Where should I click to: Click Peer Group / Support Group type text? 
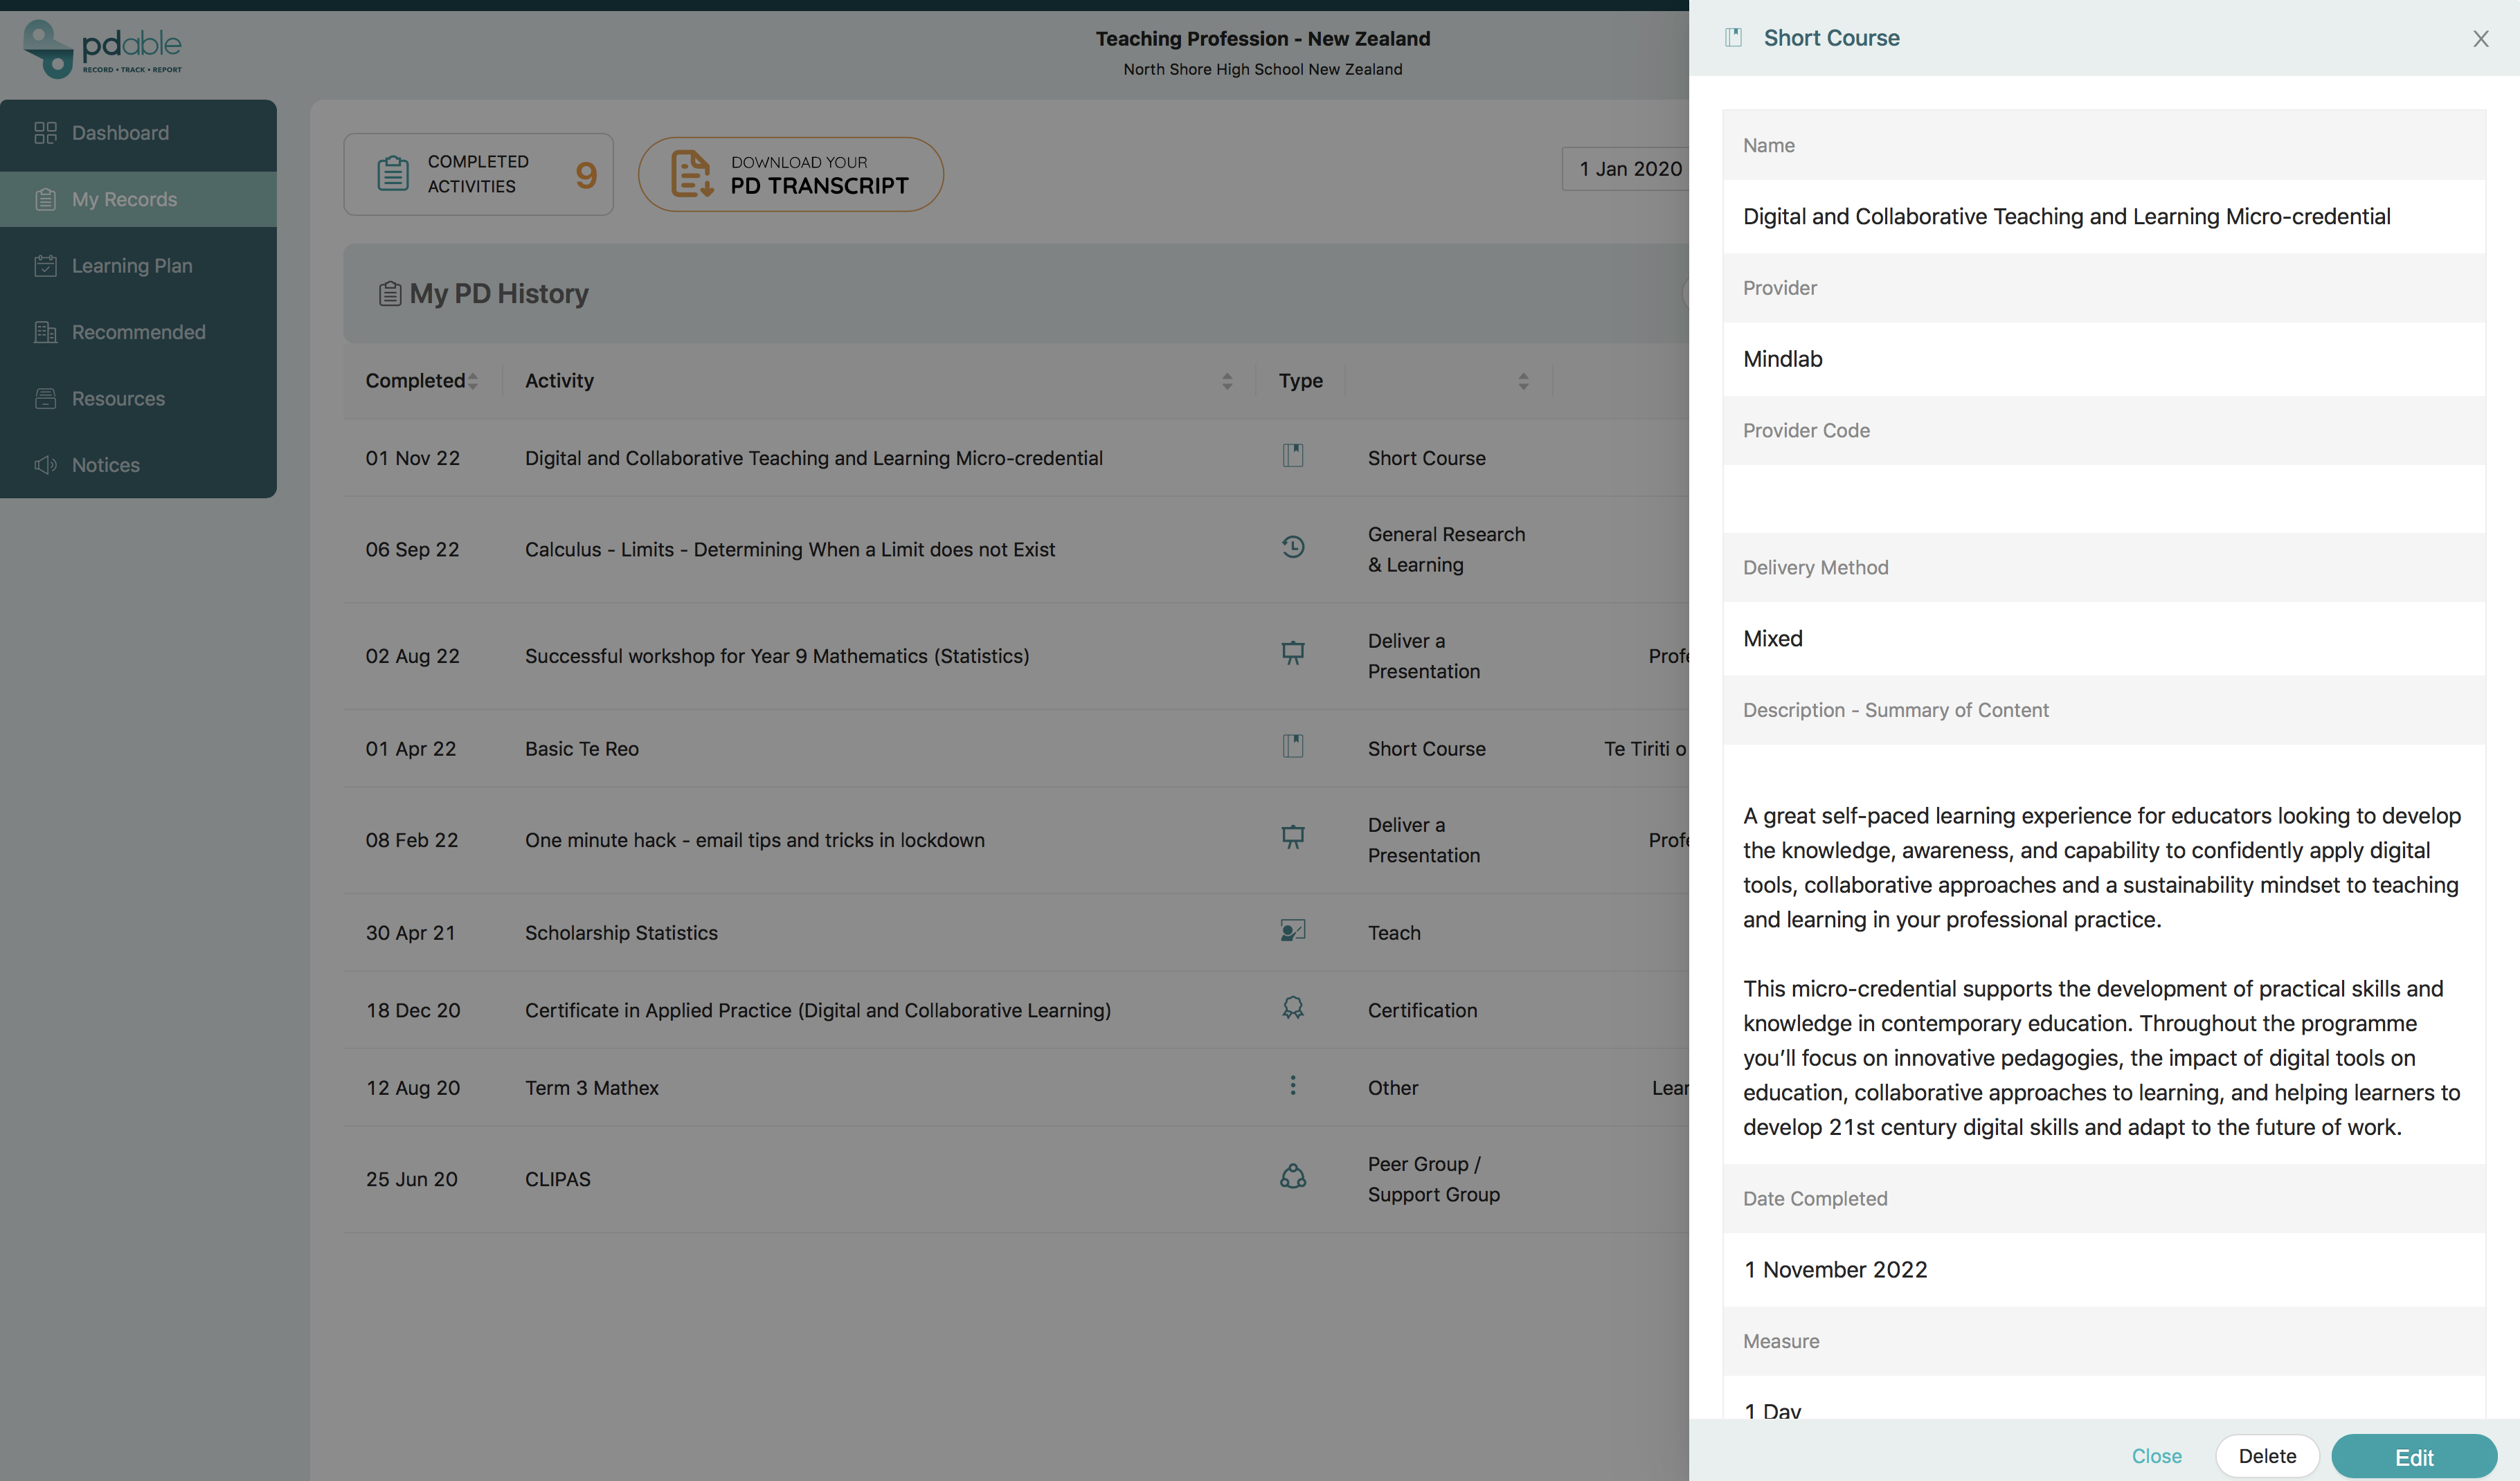1433,1179
